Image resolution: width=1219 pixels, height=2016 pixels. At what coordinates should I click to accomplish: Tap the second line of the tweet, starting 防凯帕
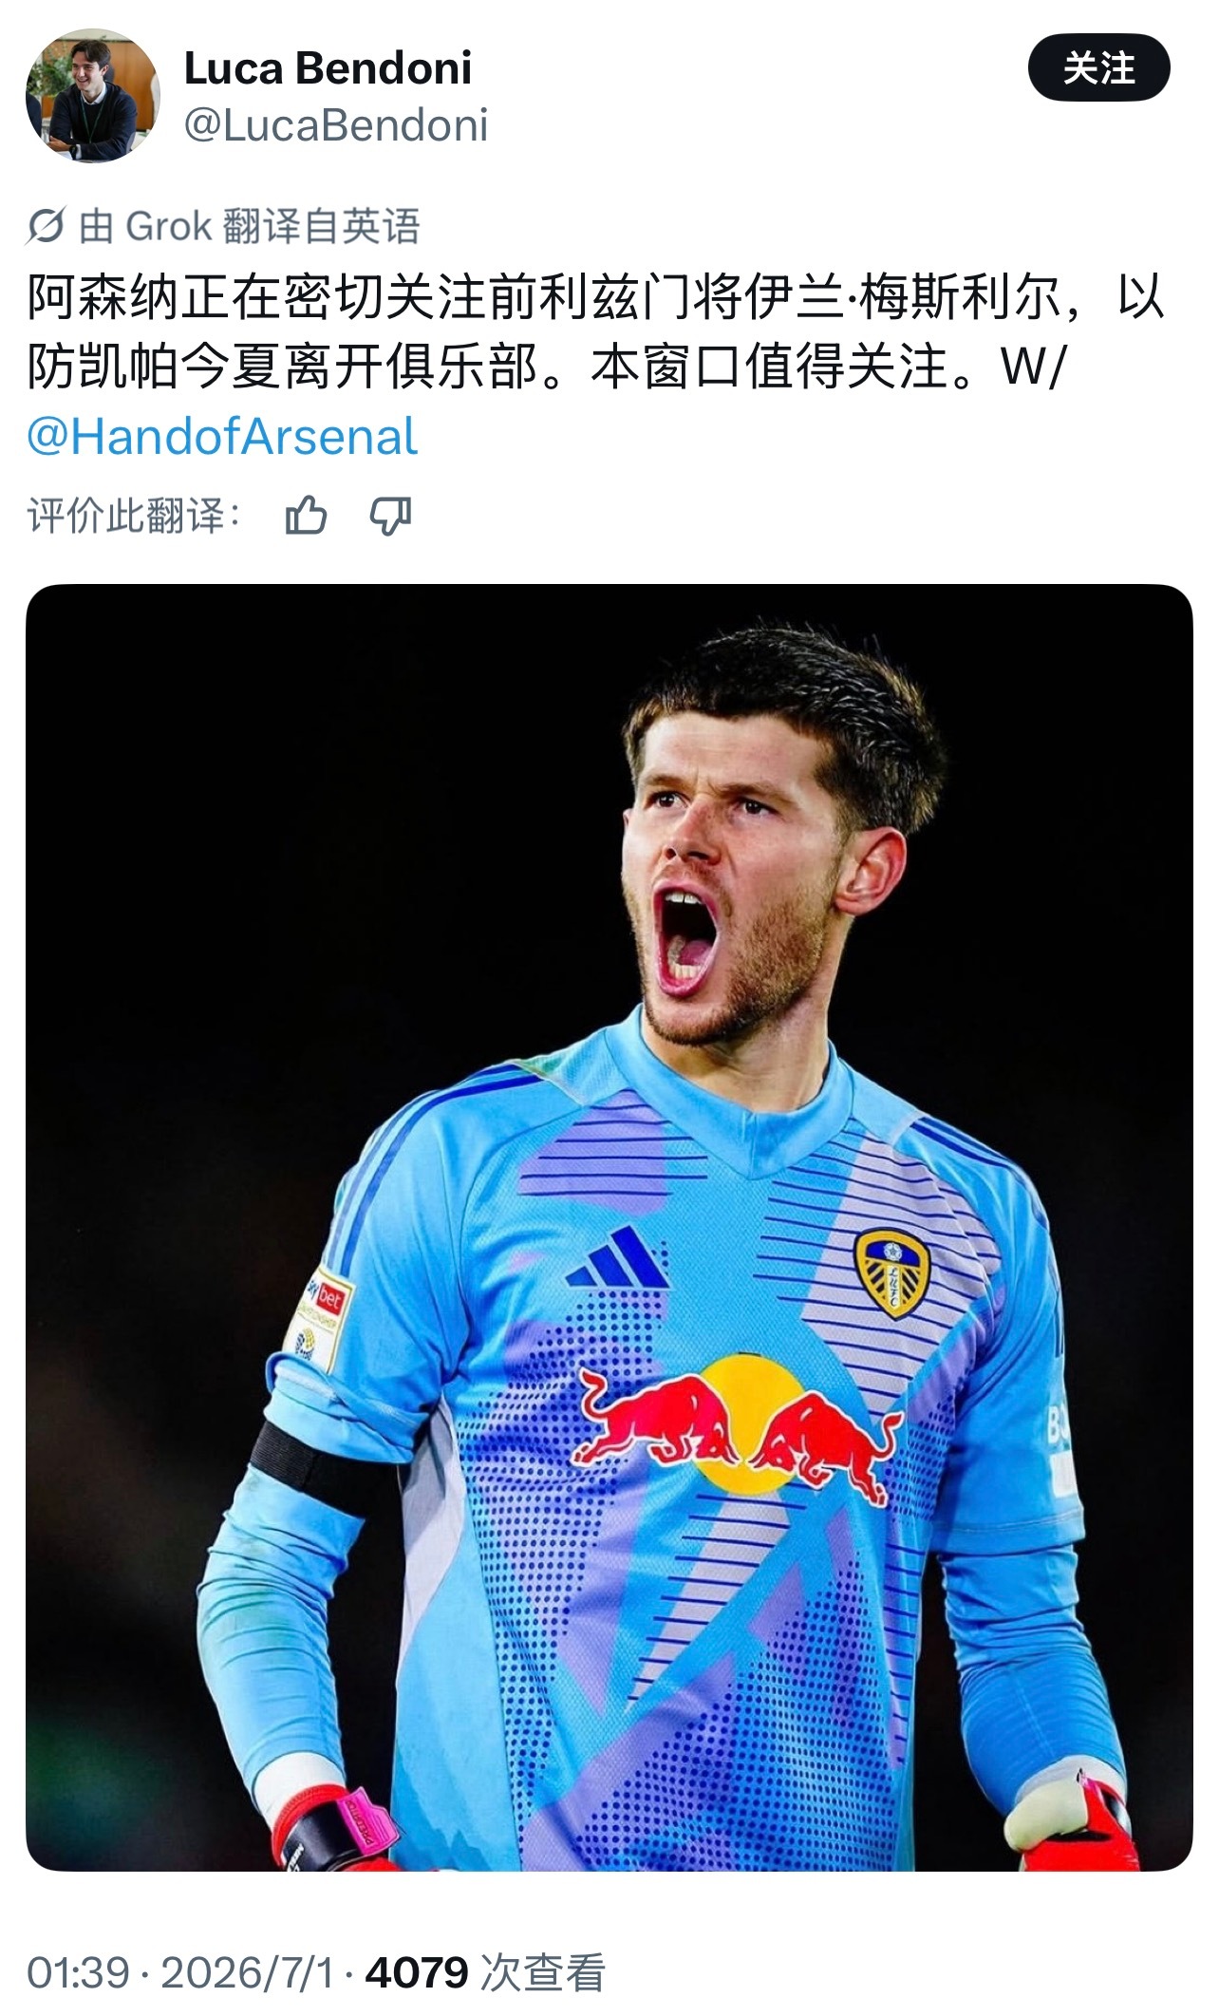(547, 367)
